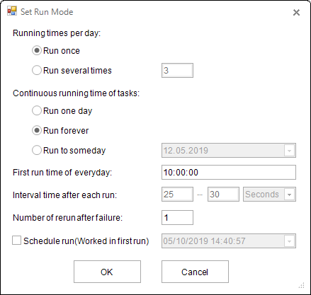Click the schedule run date-time field
This screenshot has height=295, width=311.
[223, 241]
